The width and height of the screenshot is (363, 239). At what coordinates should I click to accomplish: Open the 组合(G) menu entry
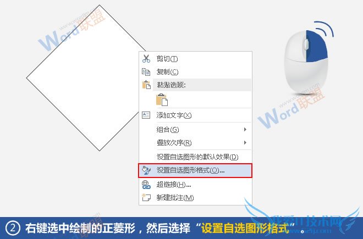(195, 130)
